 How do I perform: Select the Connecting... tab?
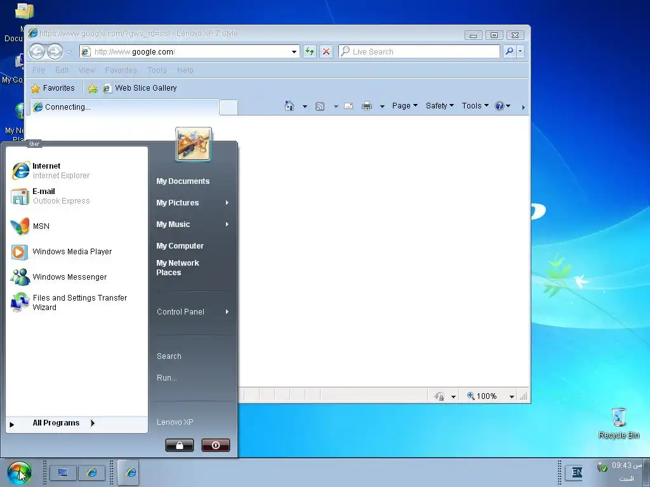click(124, 107)
